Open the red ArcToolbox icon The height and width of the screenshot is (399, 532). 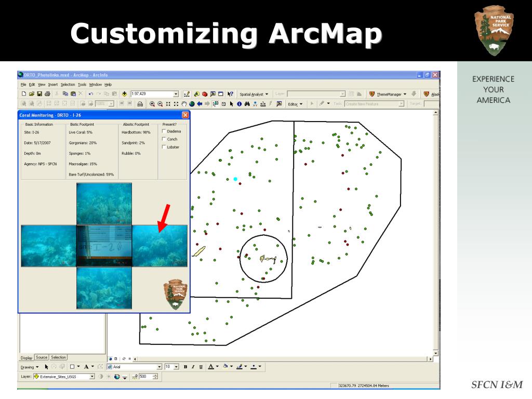(205, 94)
